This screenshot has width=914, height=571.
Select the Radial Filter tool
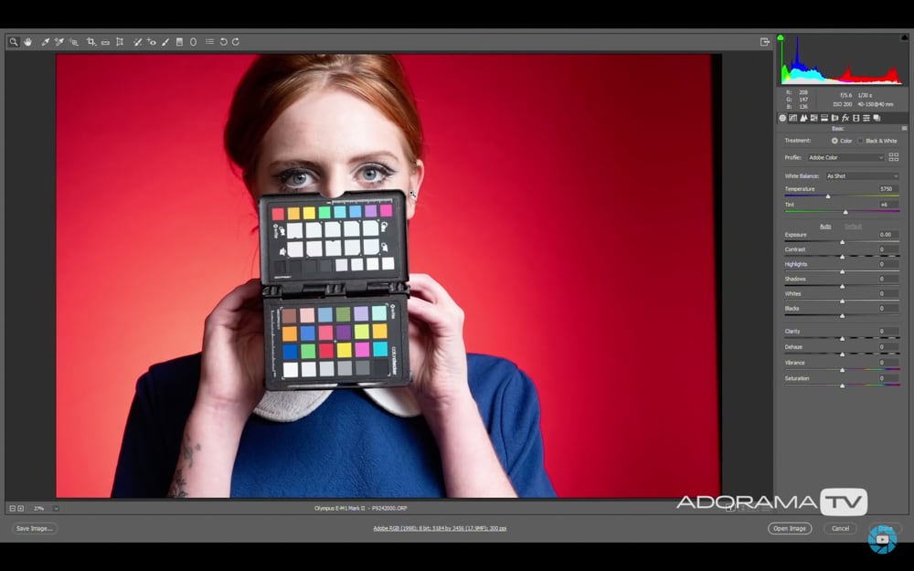(193, 41)
